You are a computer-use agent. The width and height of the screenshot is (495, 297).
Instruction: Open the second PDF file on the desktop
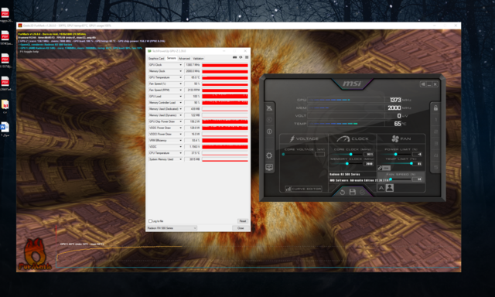click(x=5, y=36)
